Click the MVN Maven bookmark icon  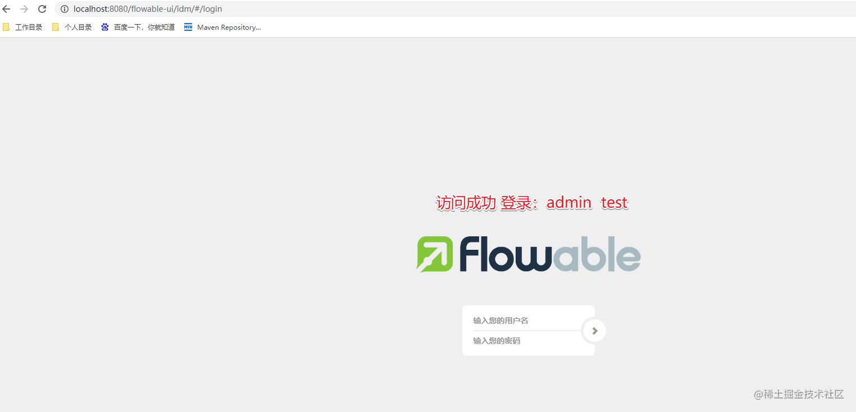(x=188, y=27)
